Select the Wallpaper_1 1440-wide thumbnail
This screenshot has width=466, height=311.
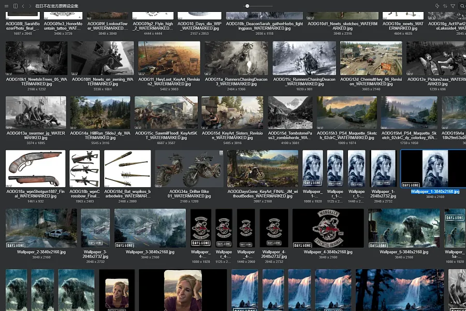pyautogui.click(x=357, y=168)
